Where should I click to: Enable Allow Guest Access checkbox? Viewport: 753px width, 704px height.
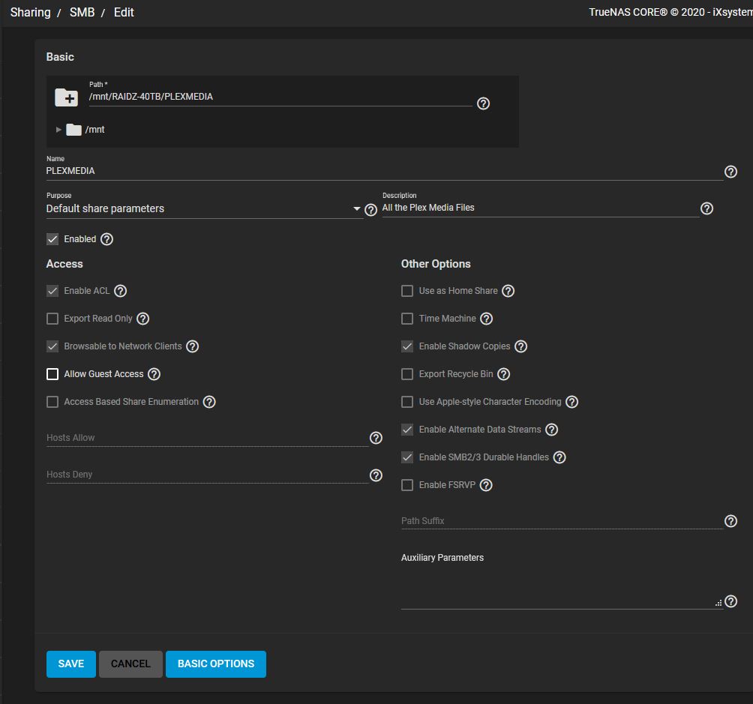[x=52, y=374]
